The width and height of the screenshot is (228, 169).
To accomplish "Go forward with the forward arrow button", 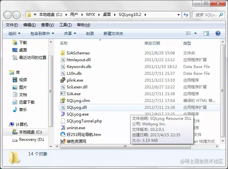I will [17, 15].
